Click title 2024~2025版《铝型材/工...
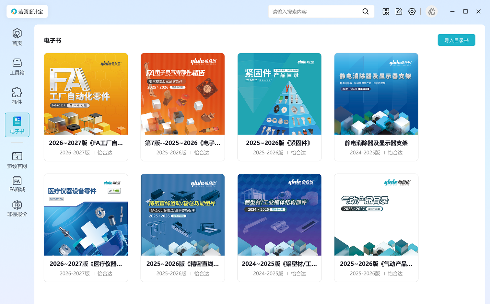This screenshot has width=490, height=304. [279, 264]
